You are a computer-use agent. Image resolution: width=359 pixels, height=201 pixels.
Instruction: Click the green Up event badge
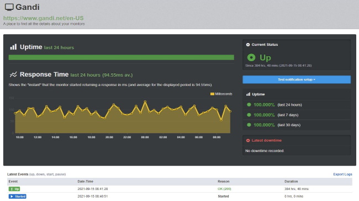[x=14, y=189]
